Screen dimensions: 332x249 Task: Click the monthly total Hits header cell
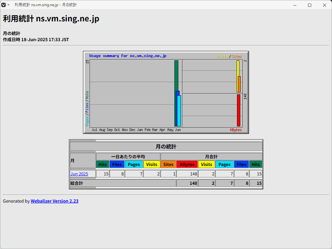pyautogui.click(x=256, y=164)
